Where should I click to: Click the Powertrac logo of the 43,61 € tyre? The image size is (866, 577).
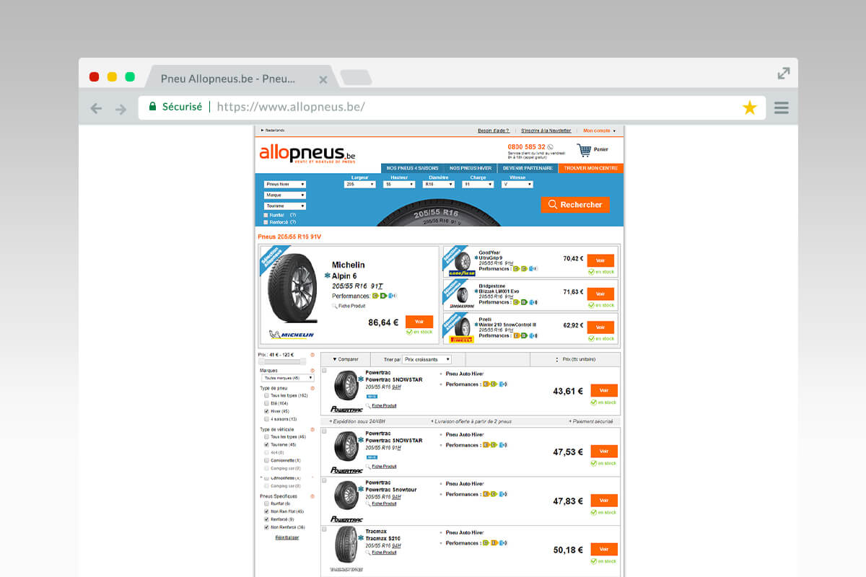coord(346,409)
